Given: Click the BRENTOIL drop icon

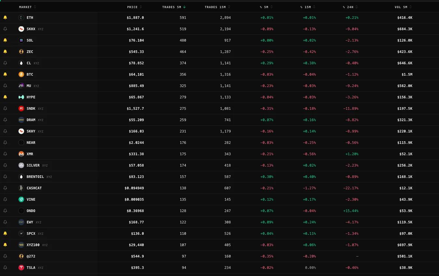Looking at the screenshot, I should pos(21,177).
